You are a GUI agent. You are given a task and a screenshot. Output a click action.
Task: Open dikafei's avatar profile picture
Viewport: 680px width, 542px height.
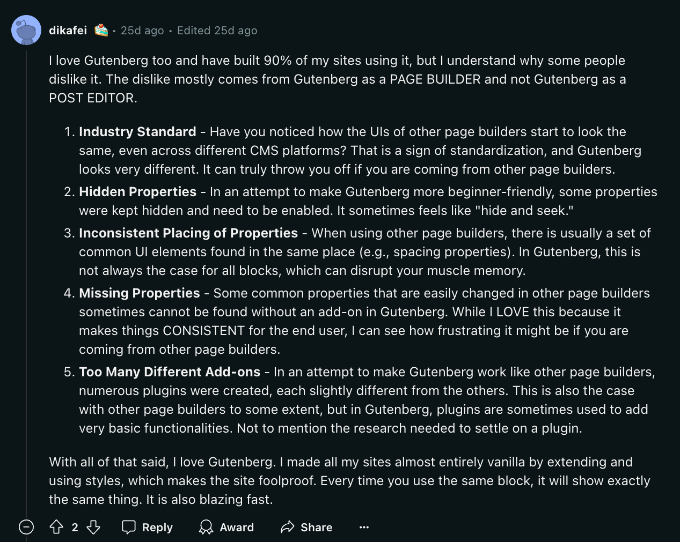(26, 31)
